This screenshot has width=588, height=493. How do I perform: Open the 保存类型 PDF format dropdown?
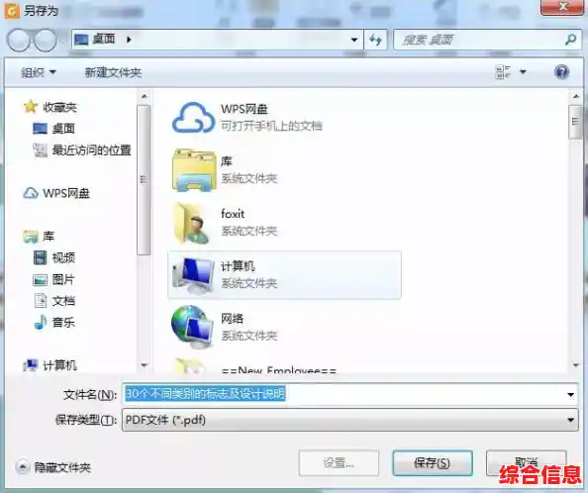point(350,420)
